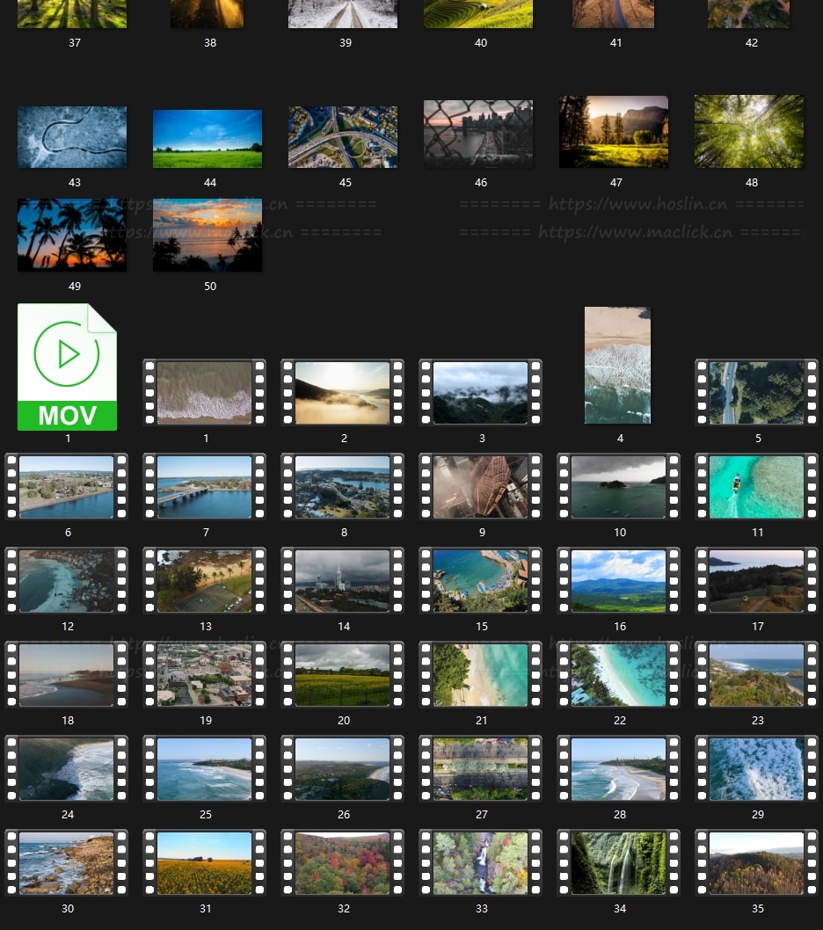
Task: Select video 30 rocky shore with surf
Action: 67,862
